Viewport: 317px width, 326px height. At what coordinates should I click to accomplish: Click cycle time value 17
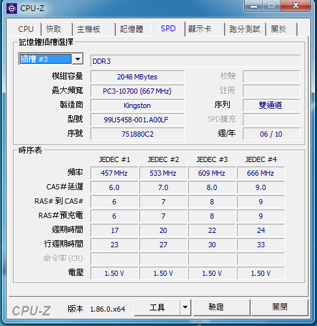(114, 230)
